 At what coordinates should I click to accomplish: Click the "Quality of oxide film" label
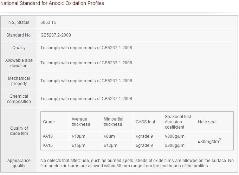19,131
